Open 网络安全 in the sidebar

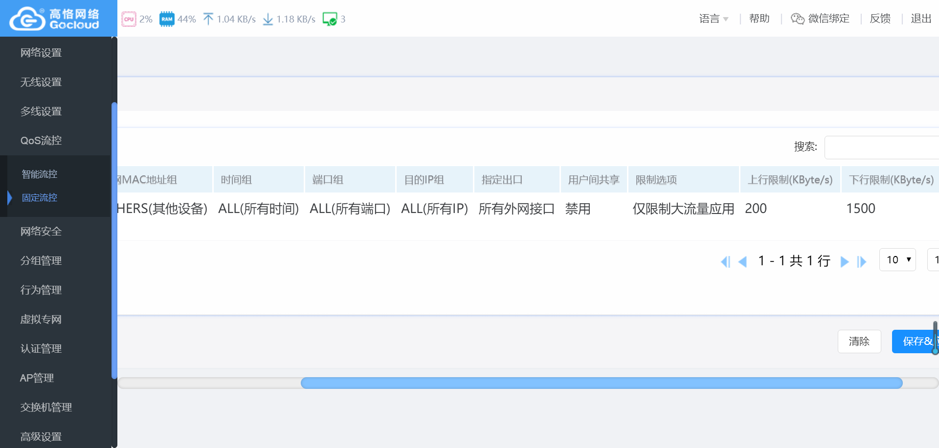pos(41,232)
